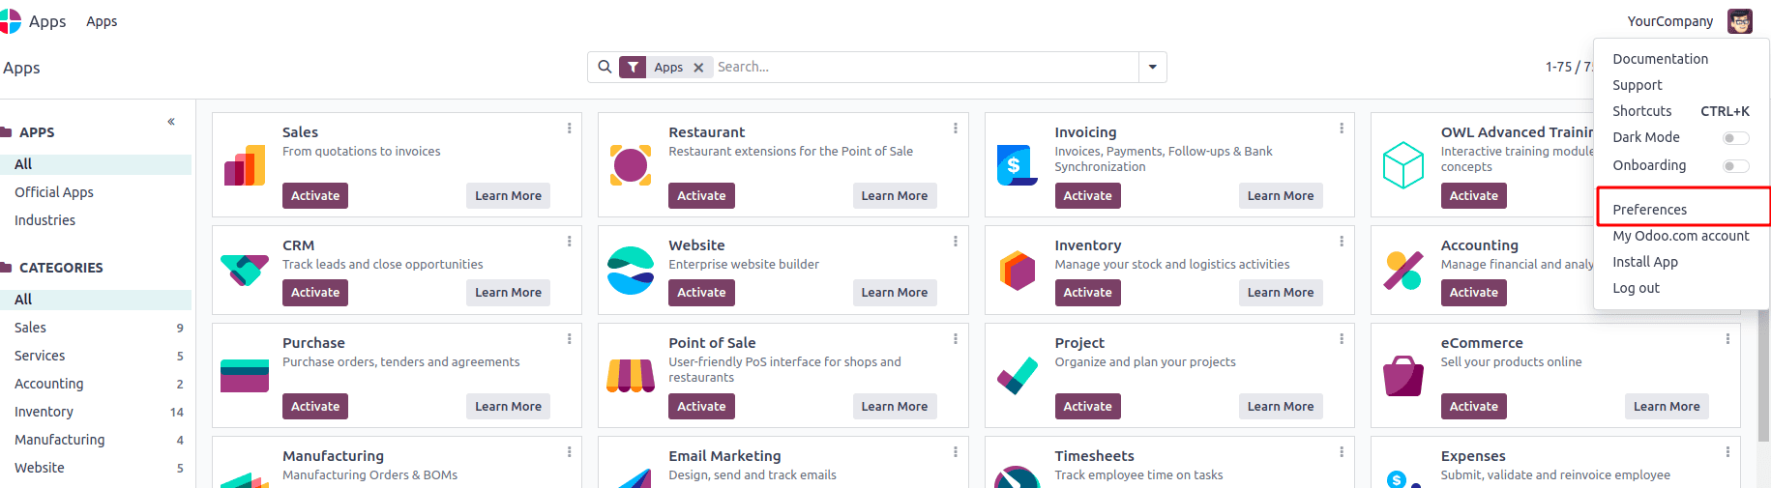The width and height of the screenshot is (1771, 488).
Task: Open the Inventory card kebab menu
Action: click(1342, 242)
